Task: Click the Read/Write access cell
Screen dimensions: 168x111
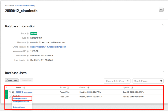Action: 65,92
